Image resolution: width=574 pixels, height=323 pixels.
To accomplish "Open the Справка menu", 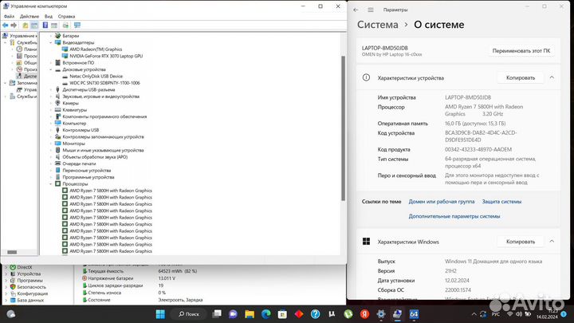I will 66,17.
